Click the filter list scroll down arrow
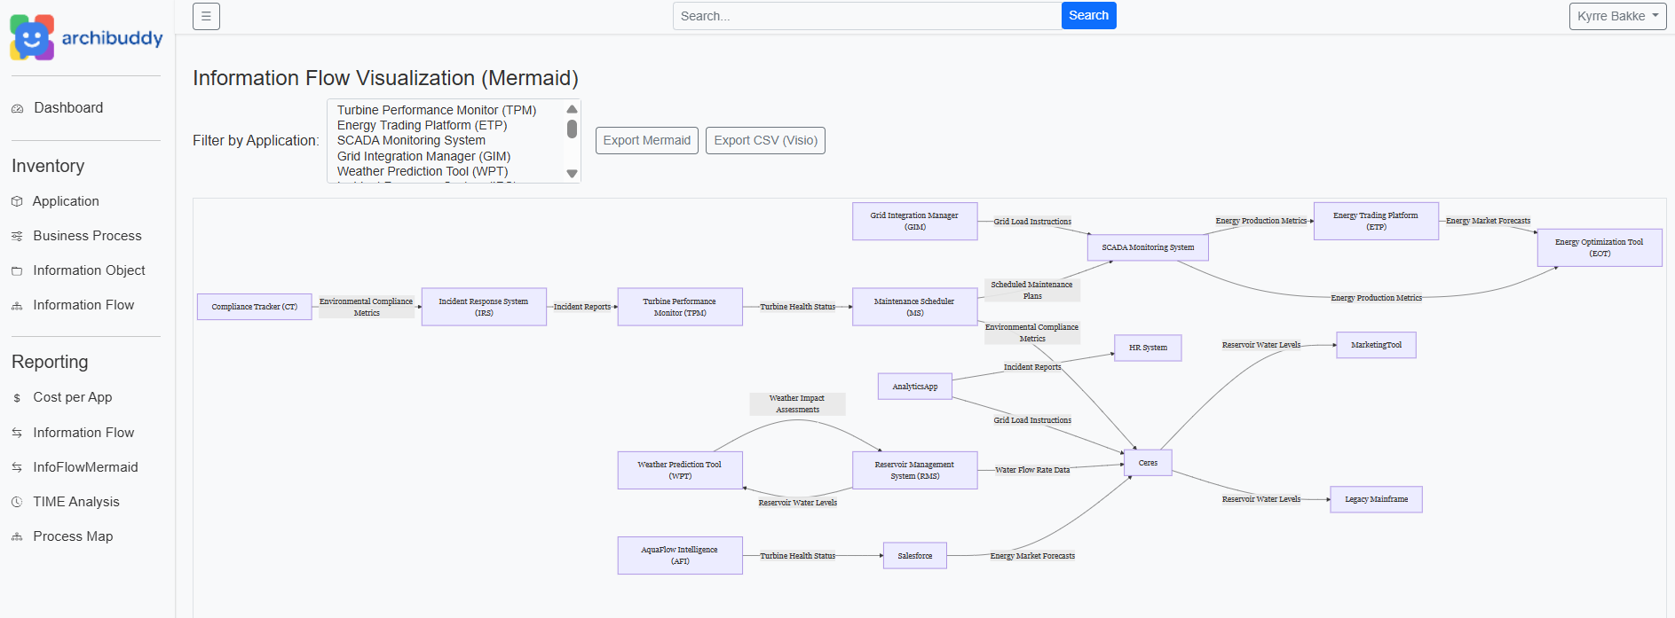 573,174
